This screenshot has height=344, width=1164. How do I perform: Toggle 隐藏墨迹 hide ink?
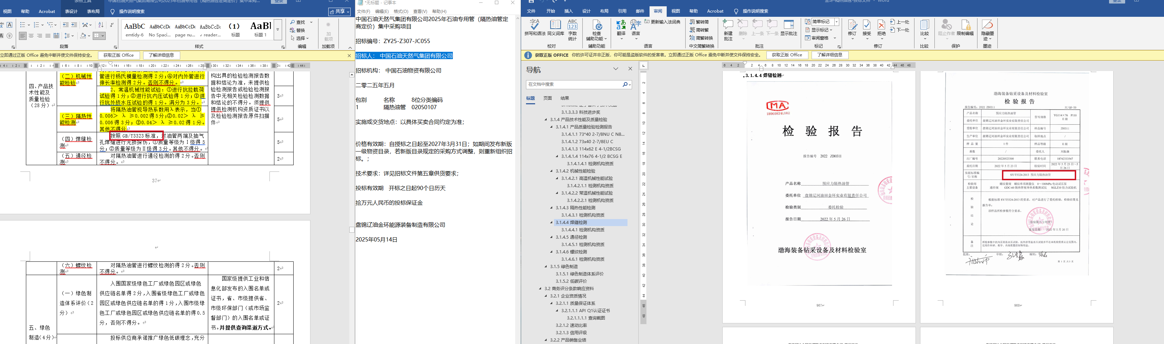[x=987, y=30]
